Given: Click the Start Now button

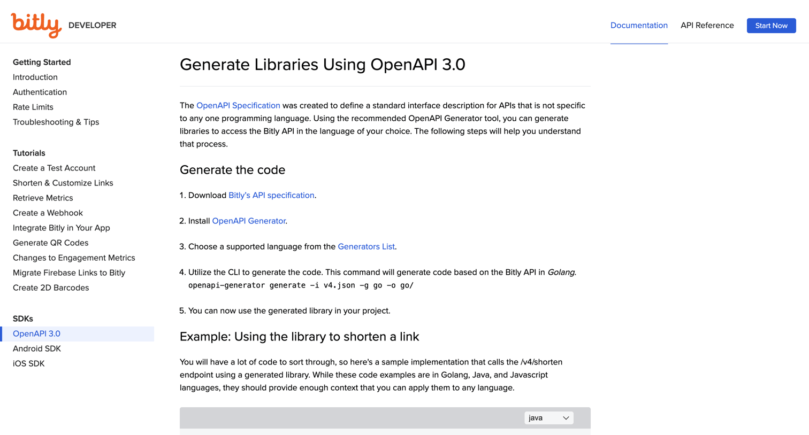Looking at the screenshot, I should pyautogui.click(x=771, y=26).
